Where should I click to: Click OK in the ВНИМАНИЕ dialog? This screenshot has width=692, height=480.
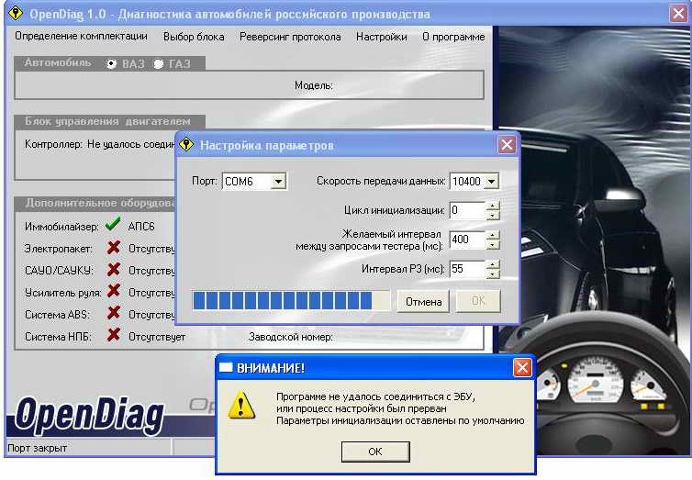[x=375, y=452]
